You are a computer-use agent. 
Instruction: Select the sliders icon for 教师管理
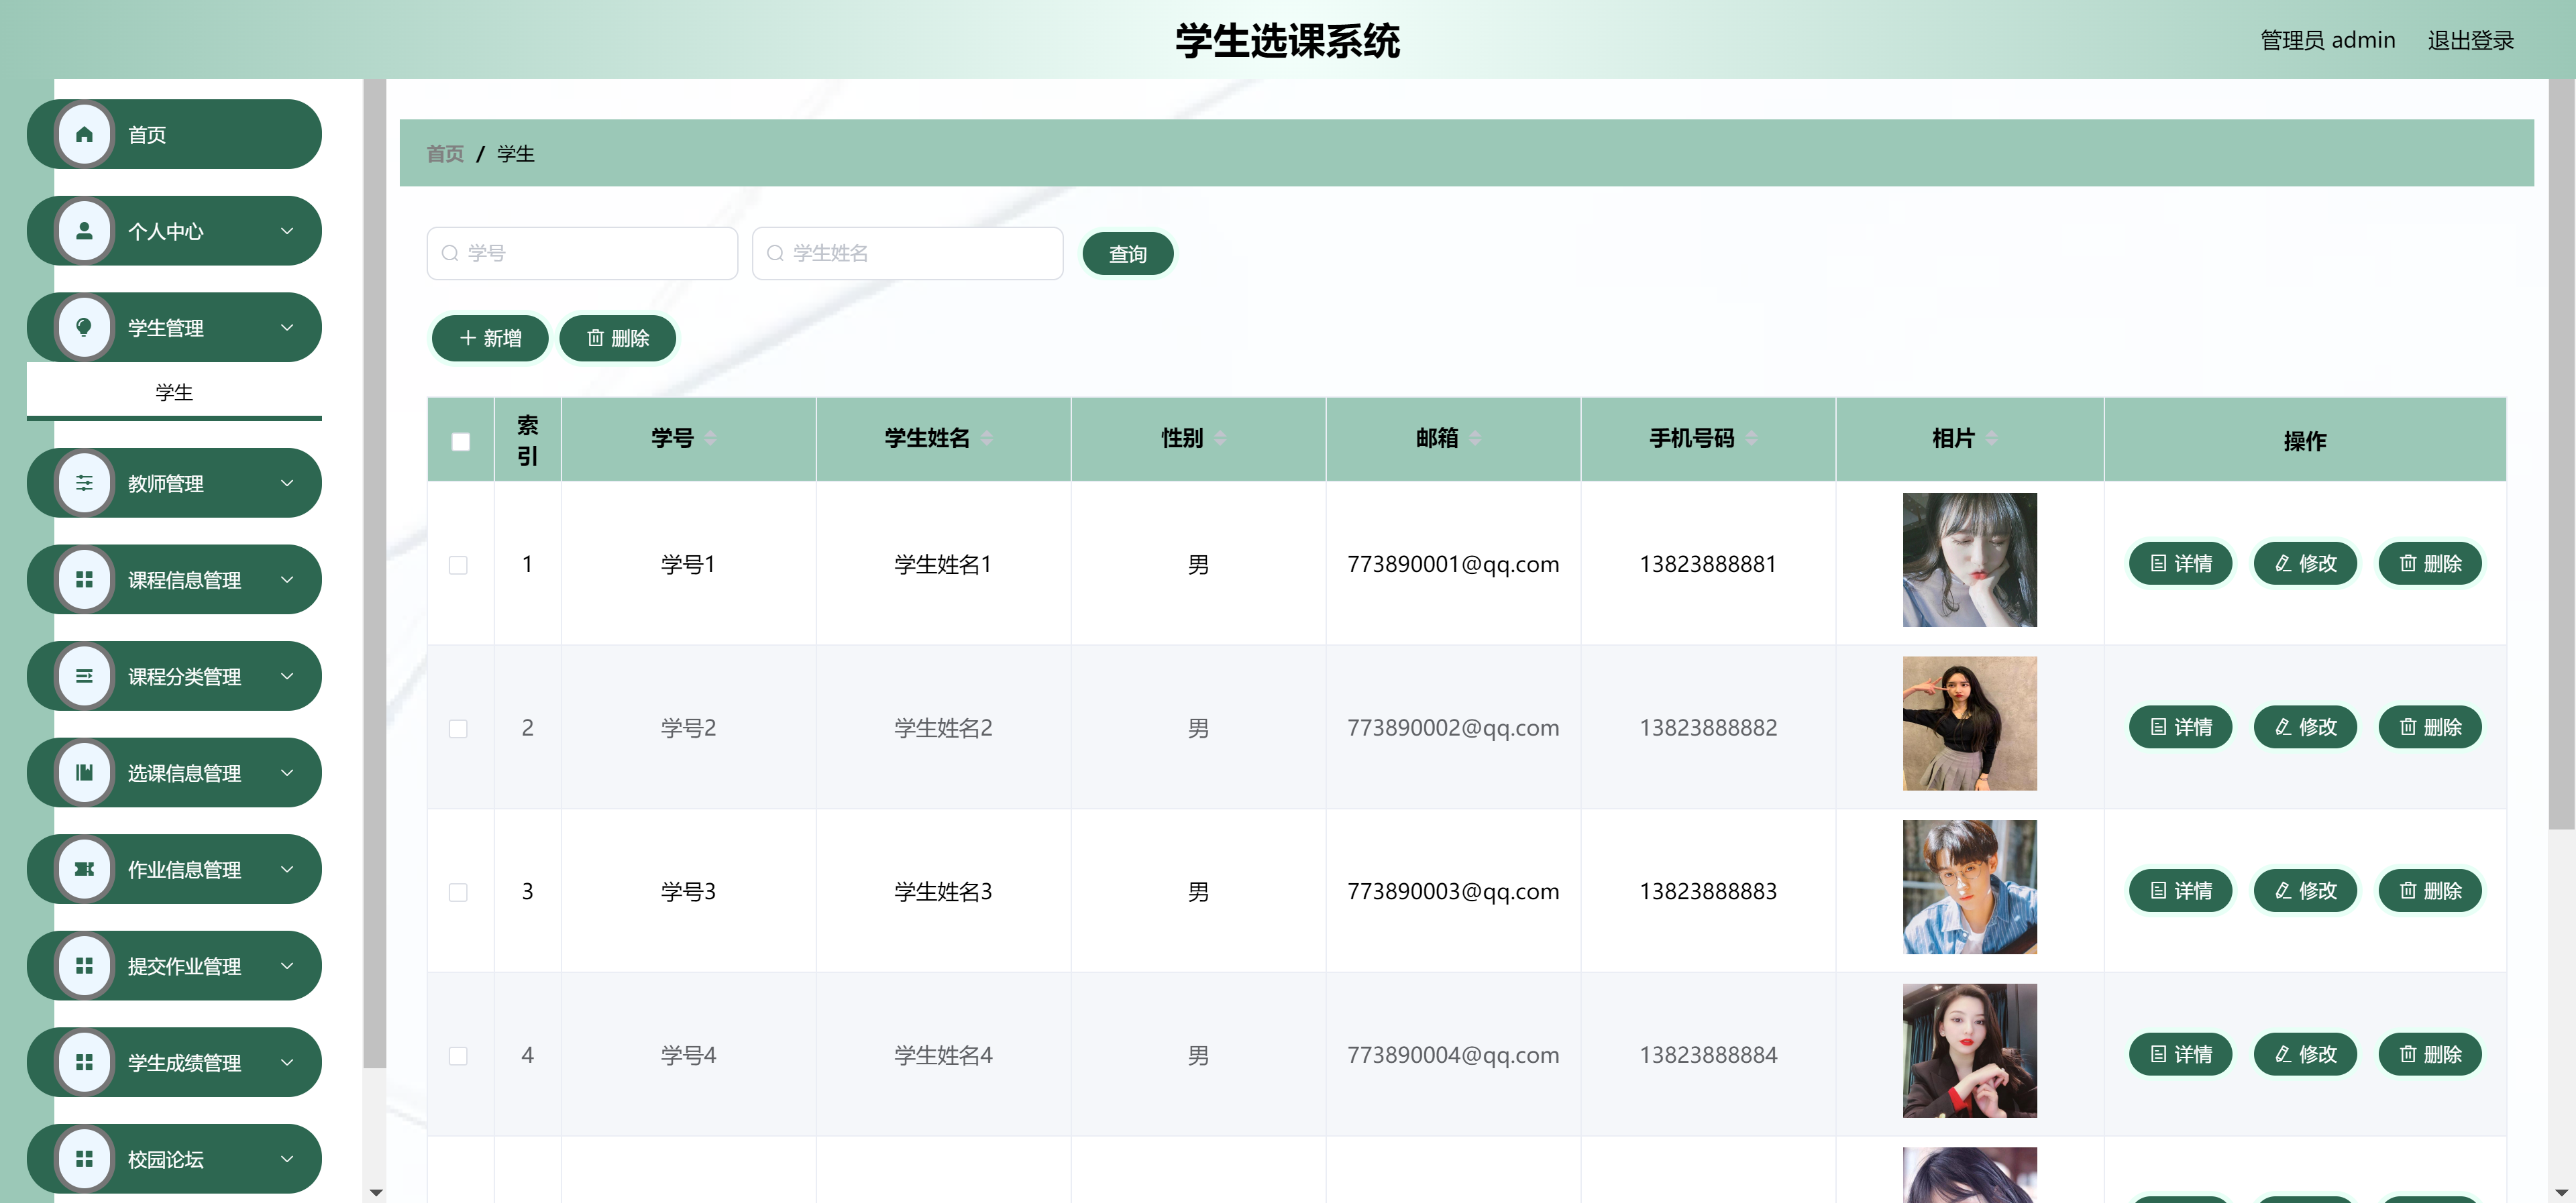[x=84, y=483]
